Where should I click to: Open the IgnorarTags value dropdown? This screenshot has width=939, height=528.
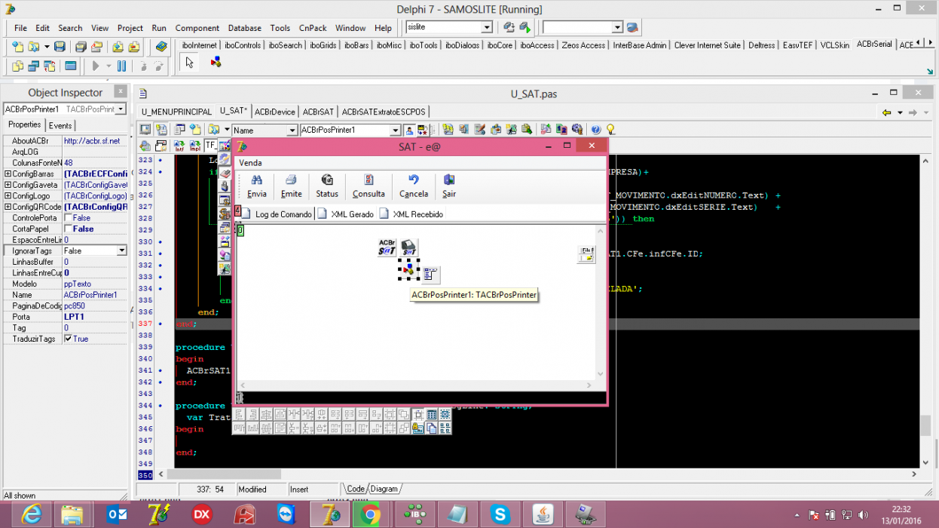tap(122, 250)
